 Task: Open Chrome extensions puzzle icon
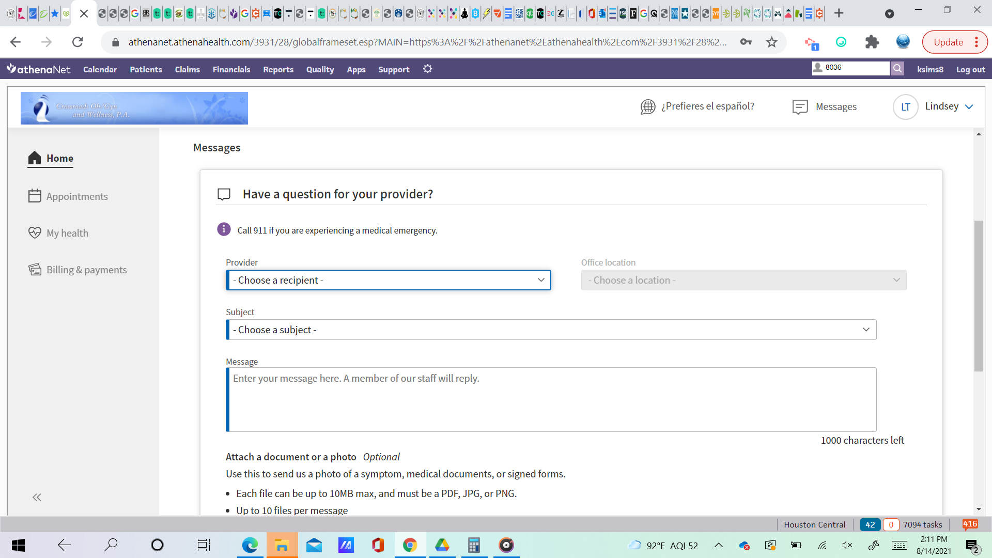click(x=872, y=42)
